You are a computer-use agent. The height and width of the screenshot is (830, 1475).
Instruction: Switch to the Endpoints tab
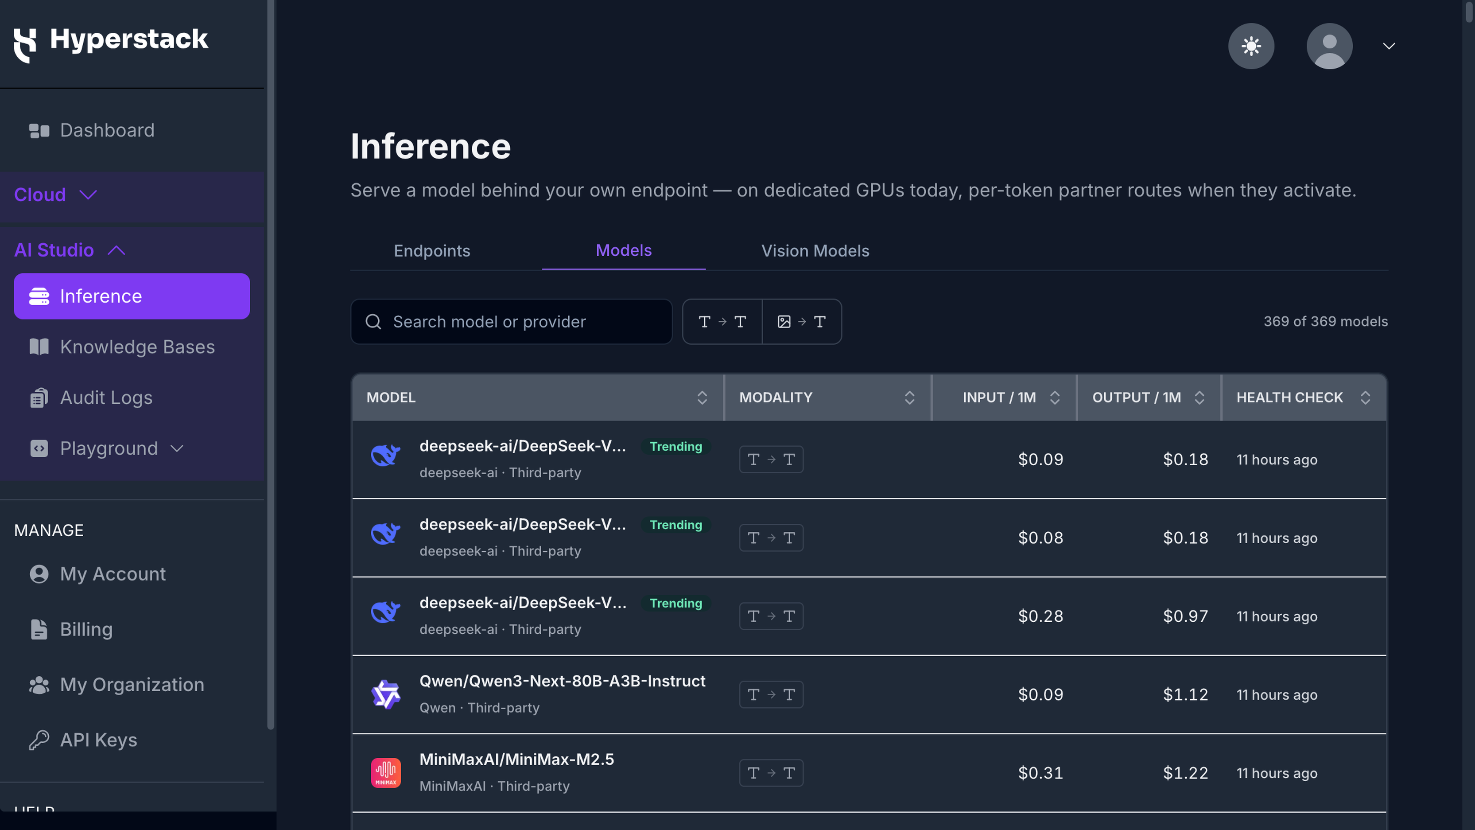[x=432, y=251]
